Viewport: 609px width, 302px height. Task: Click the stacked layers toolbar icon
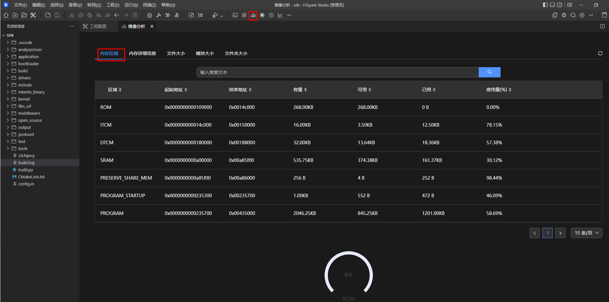(244, 15)
